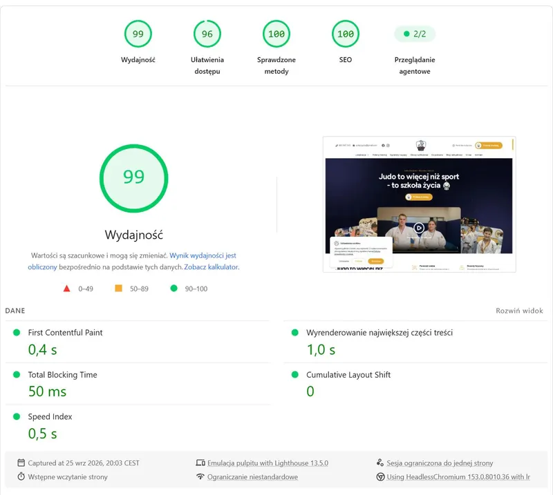The height and width of the screenshot is (495, 553).
Task: Click the 0–49 legend range text
Action: [86, 289]
